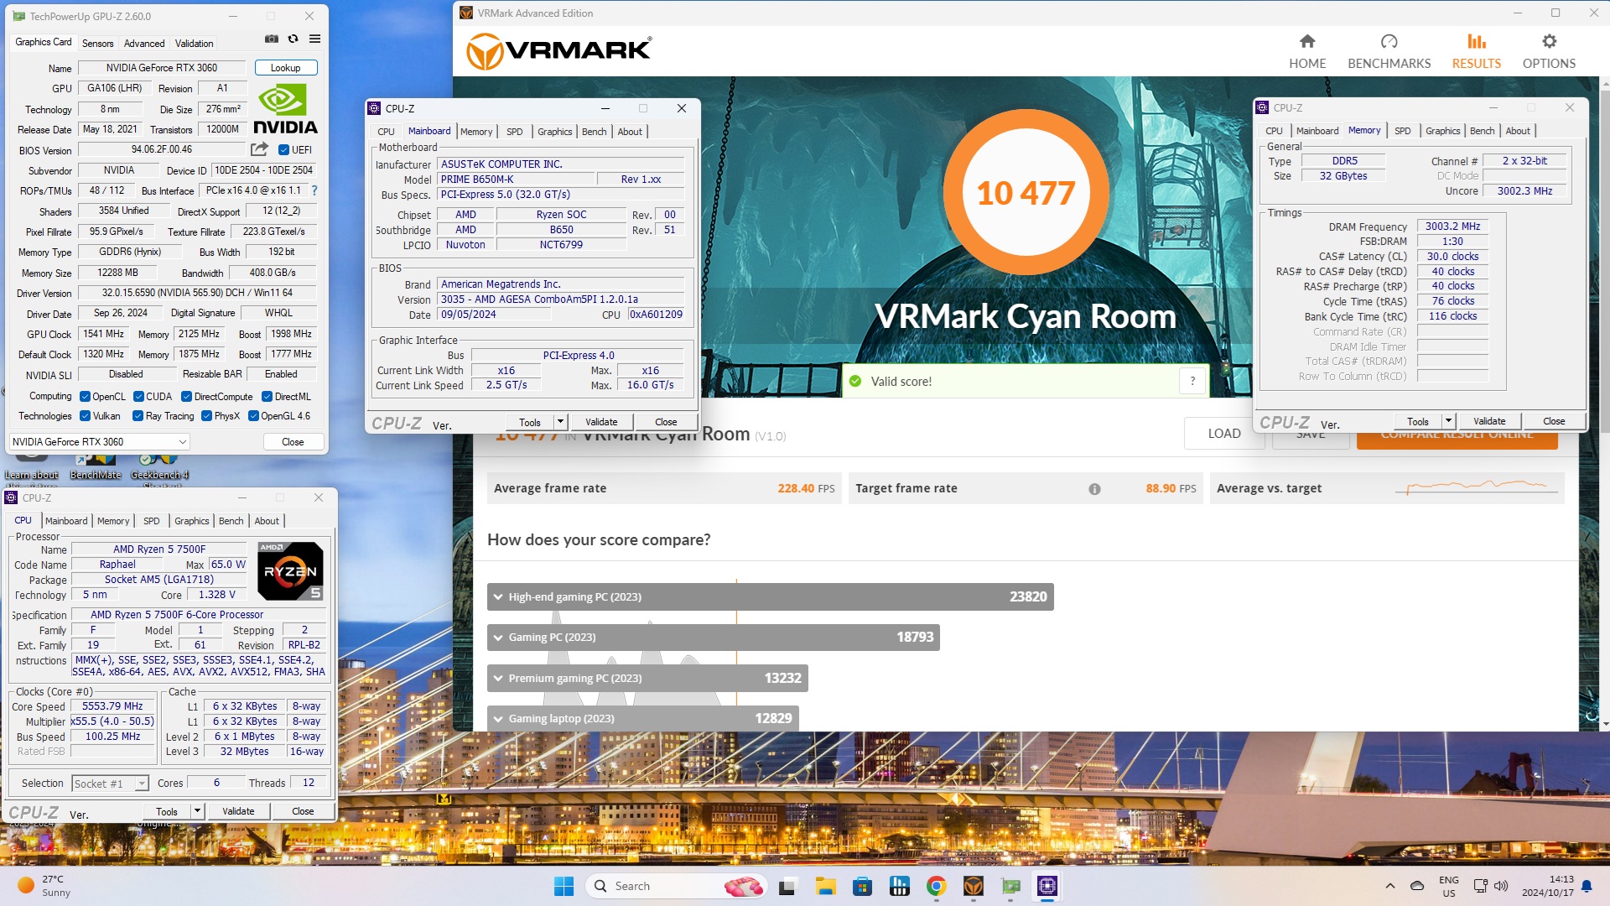Click the NVIDIA logo in GPU-Z
The width and height of the screenshot is (1610, 906).
point(285,109)
